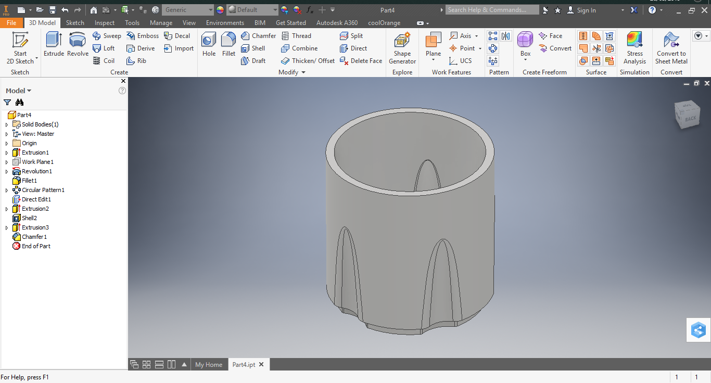The width and height of the screenshot is (711, 383).
Task: Select the Fillet tool
Action: coord(228,46)
